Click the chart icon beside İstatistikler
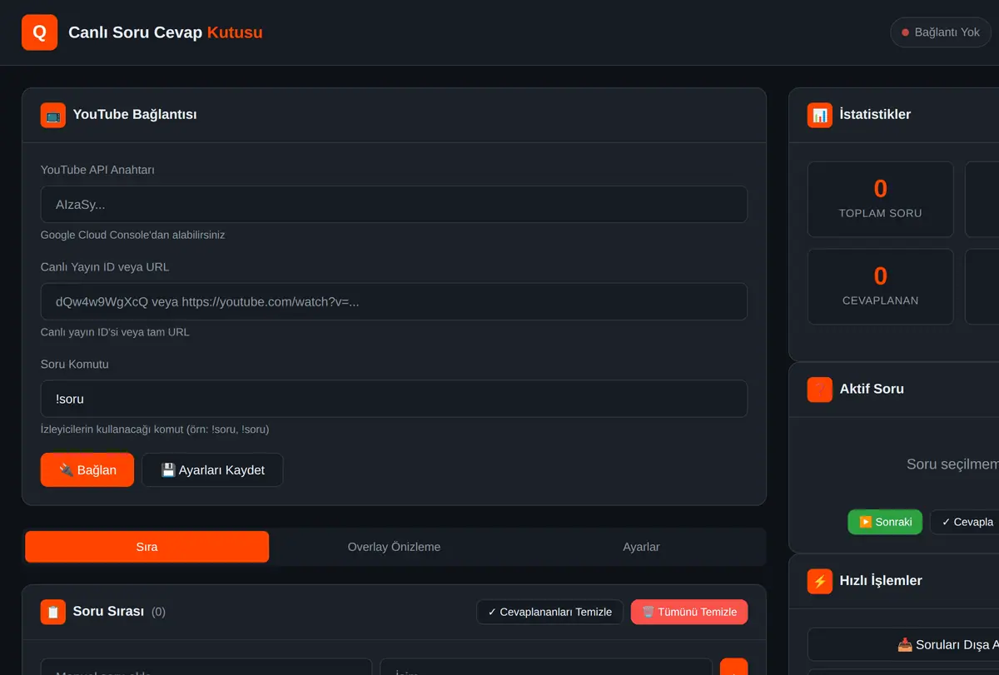 pyautogui.click(x=820, y=115)
